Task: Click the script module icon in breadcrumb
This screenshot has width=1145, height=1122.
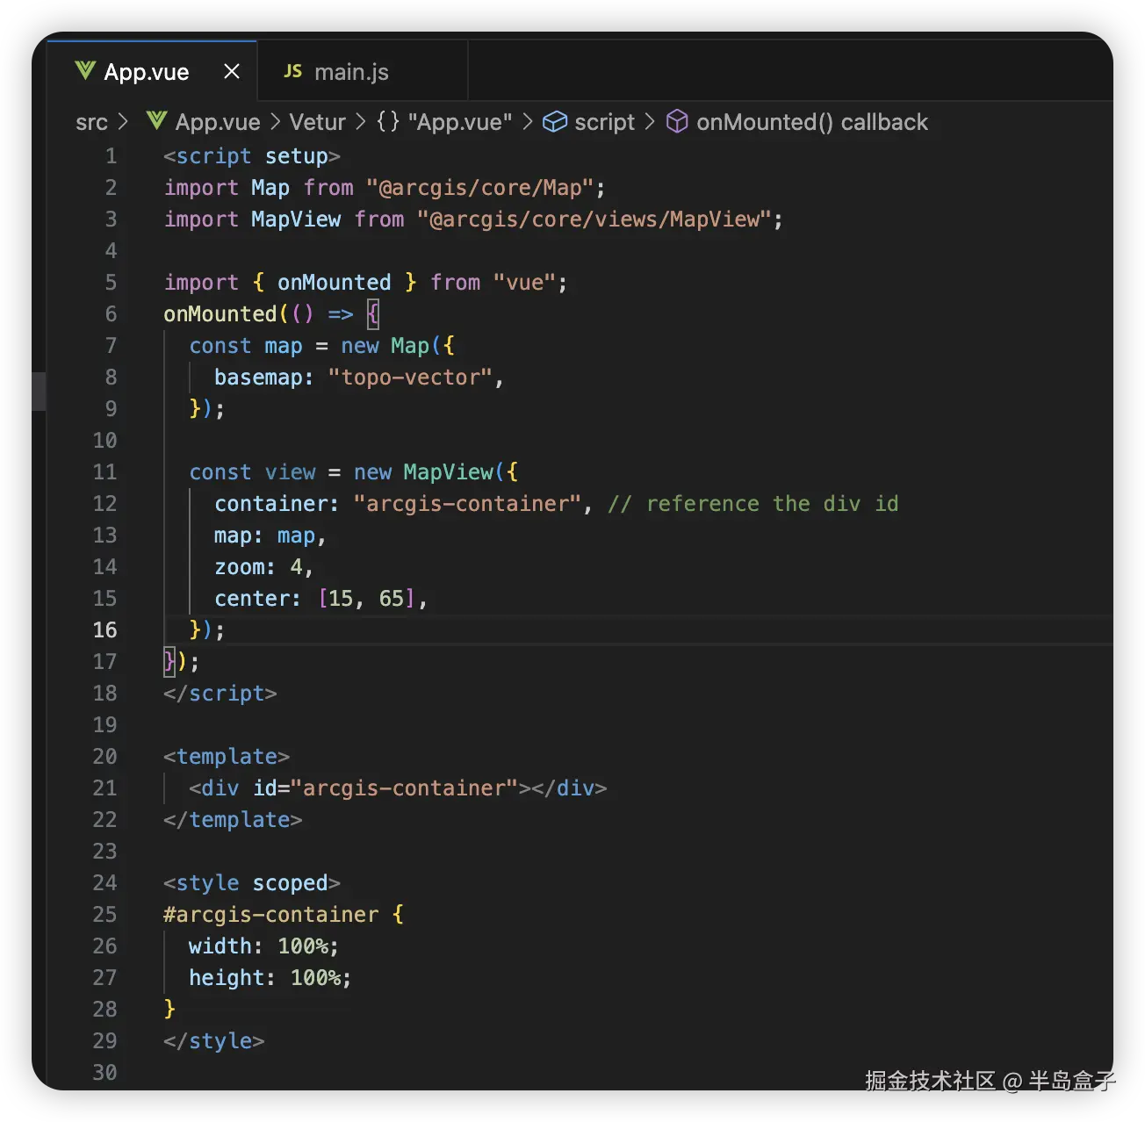Action: [x=555, y=121]
